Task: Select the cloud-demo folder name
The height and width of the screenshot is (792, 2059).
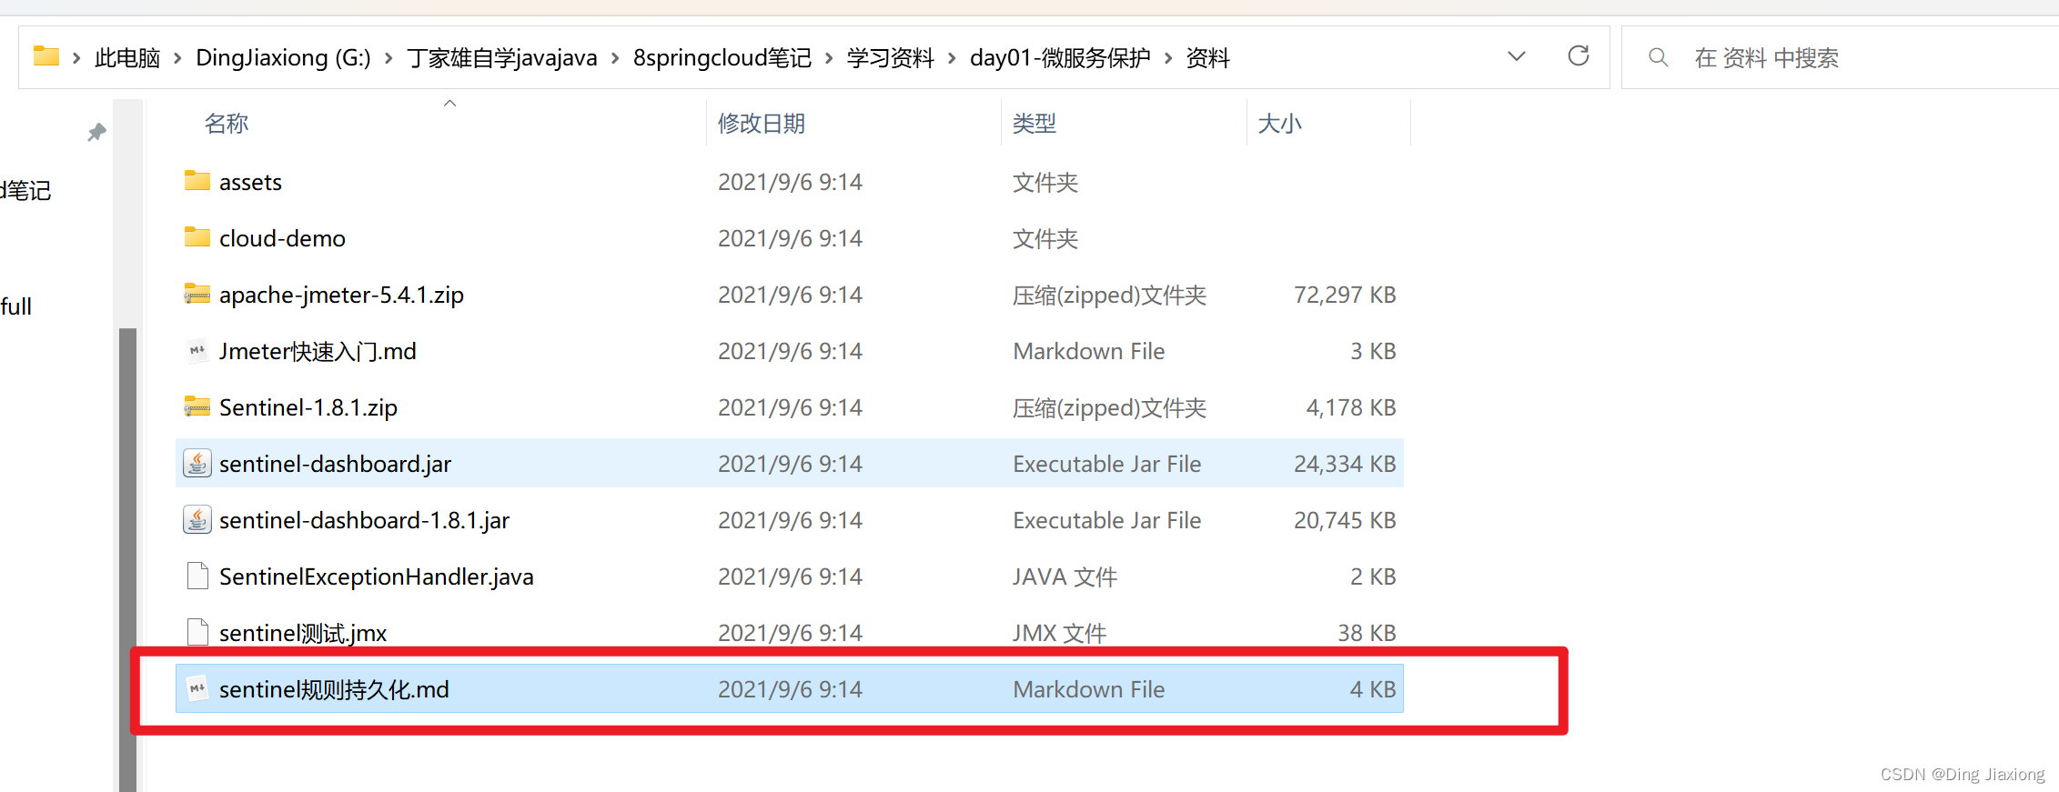Action: click(282, 238)
